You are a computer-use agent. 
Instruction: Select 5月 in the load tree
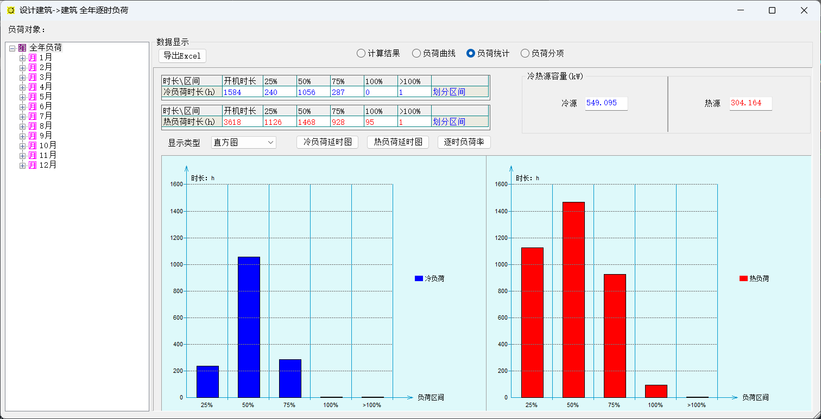(46, 97)
